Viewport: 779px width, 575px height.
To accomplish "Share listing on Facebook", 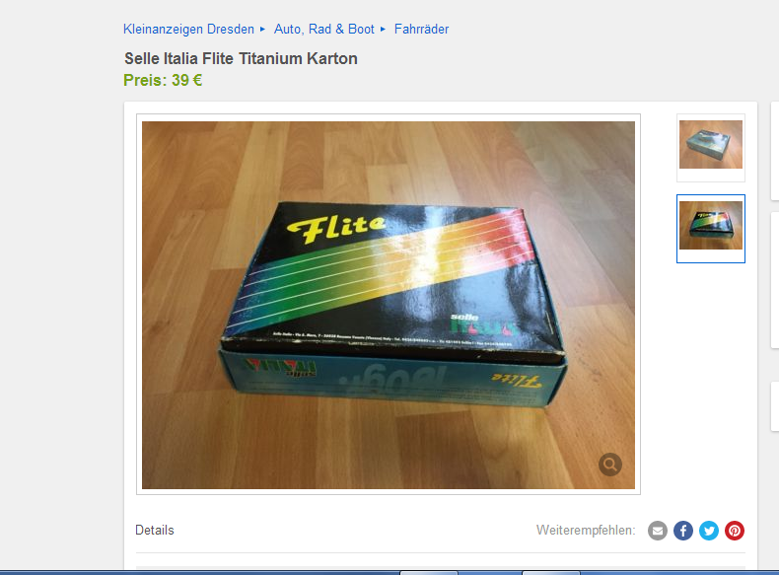I will tap(683, 531).
